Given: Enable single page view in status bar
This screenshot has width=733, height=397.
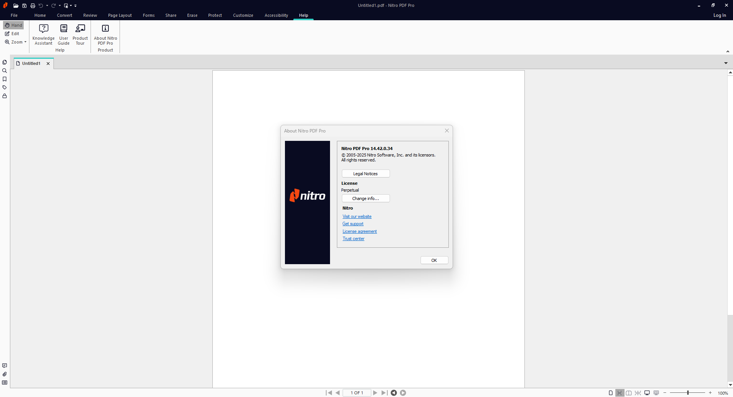Looking at the screenshot, I should [x=610, y=393].
